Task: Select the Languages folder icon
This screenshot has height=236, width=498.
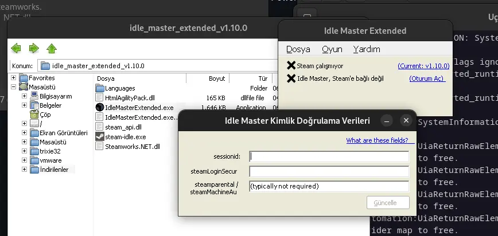Action: pyautogui.click(x=100, y=88)
